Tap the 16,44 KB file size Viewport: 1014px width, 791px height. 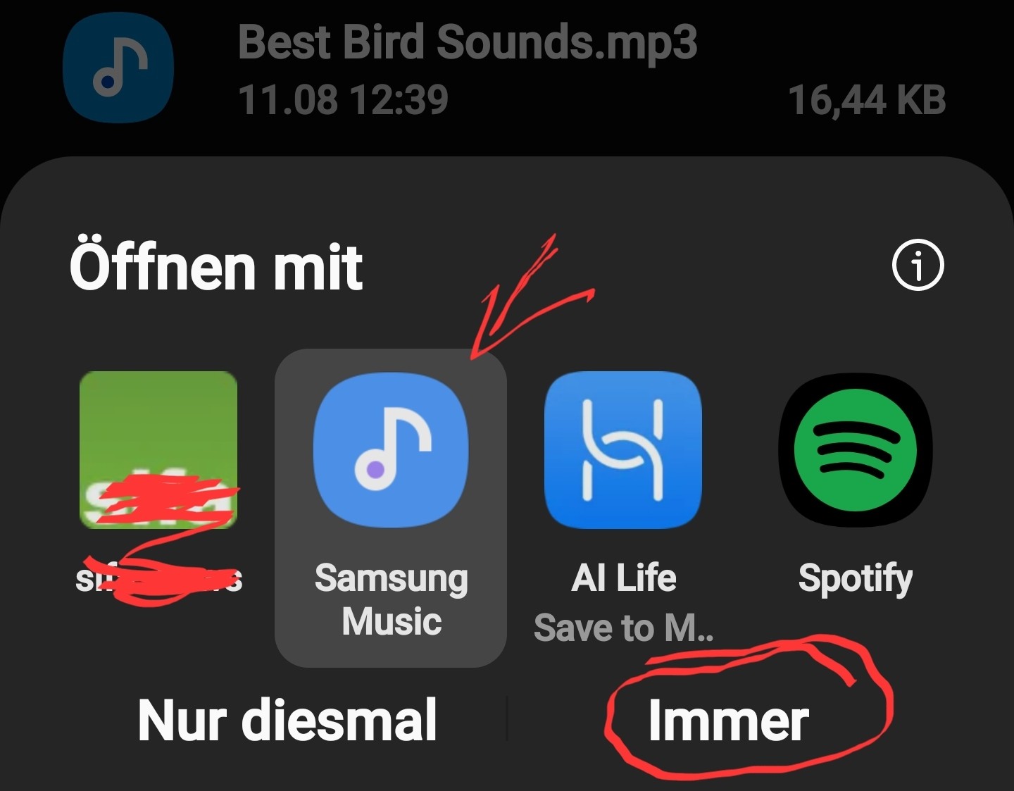point(867,99)
